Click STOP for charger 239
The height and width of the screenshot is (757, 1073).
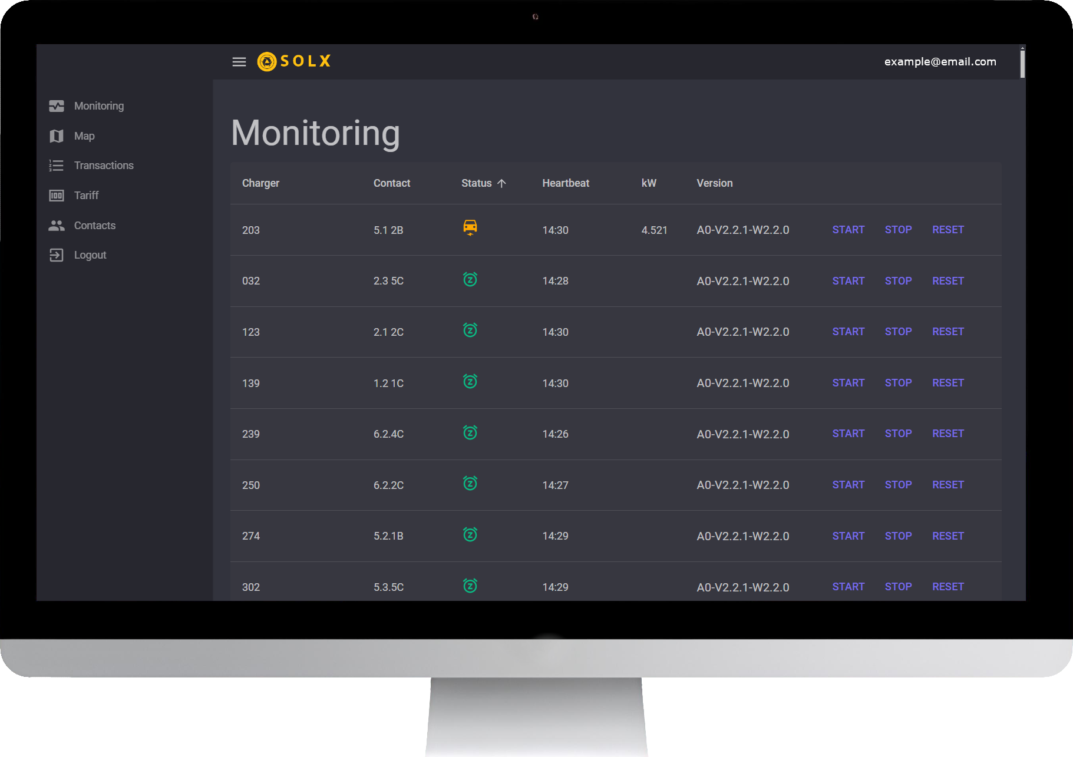[898, 434]
